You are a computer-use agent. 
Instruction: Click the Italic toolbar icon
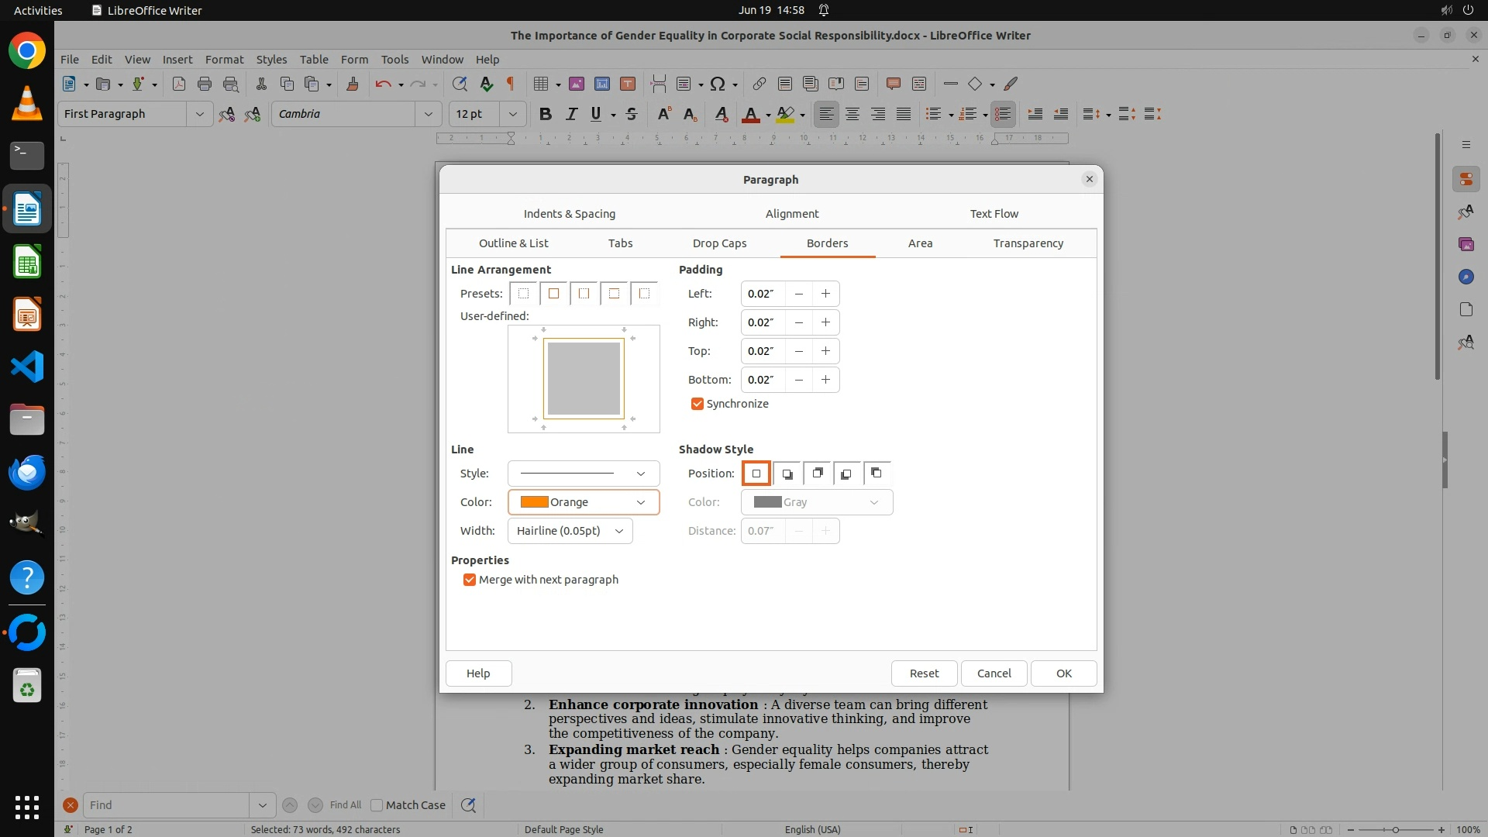point(571,114)
